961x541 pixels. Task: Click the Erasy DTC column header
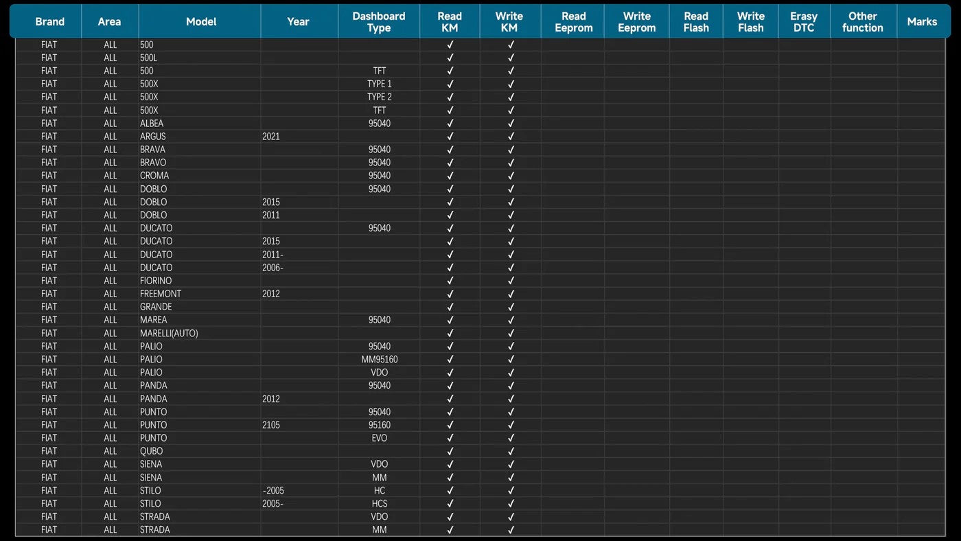point(804,22)
